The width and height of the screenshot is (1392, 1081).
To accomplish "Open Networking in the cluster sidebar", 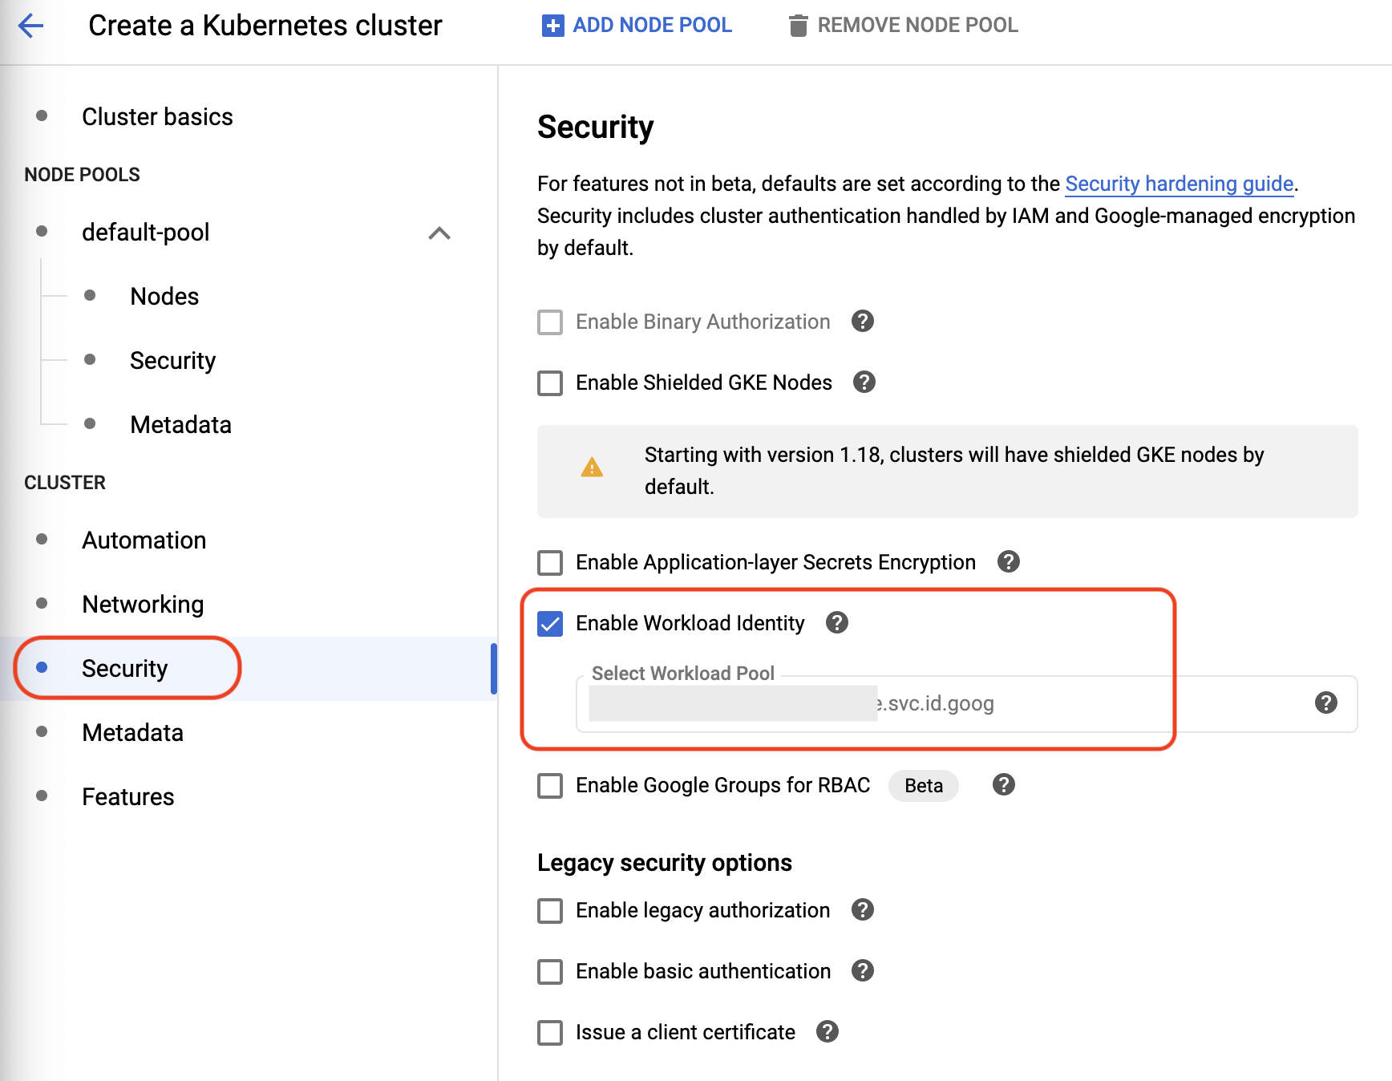I will coord(143,605).
